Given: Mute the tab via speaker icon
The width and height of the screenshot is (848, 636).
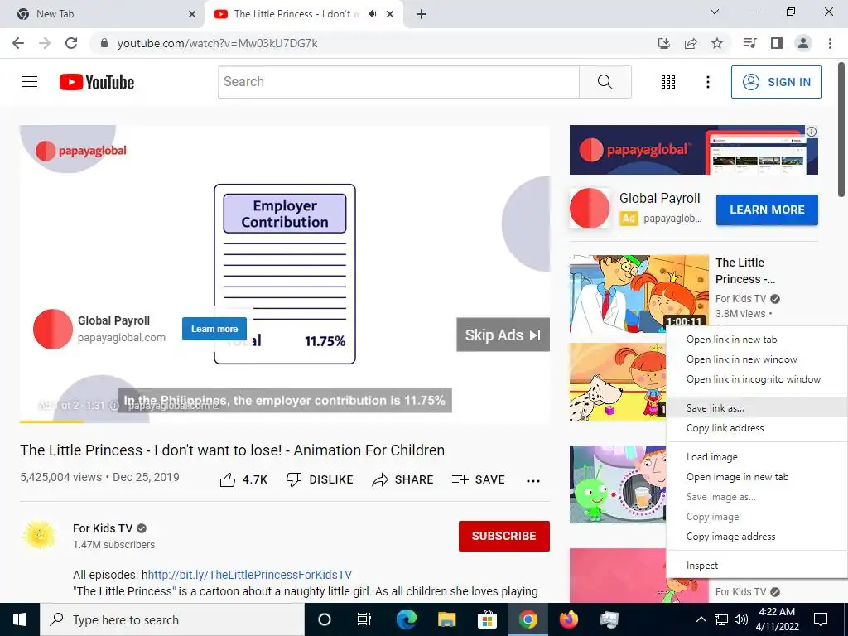Looking at the screenshot, I should click(x=372, y=14).
